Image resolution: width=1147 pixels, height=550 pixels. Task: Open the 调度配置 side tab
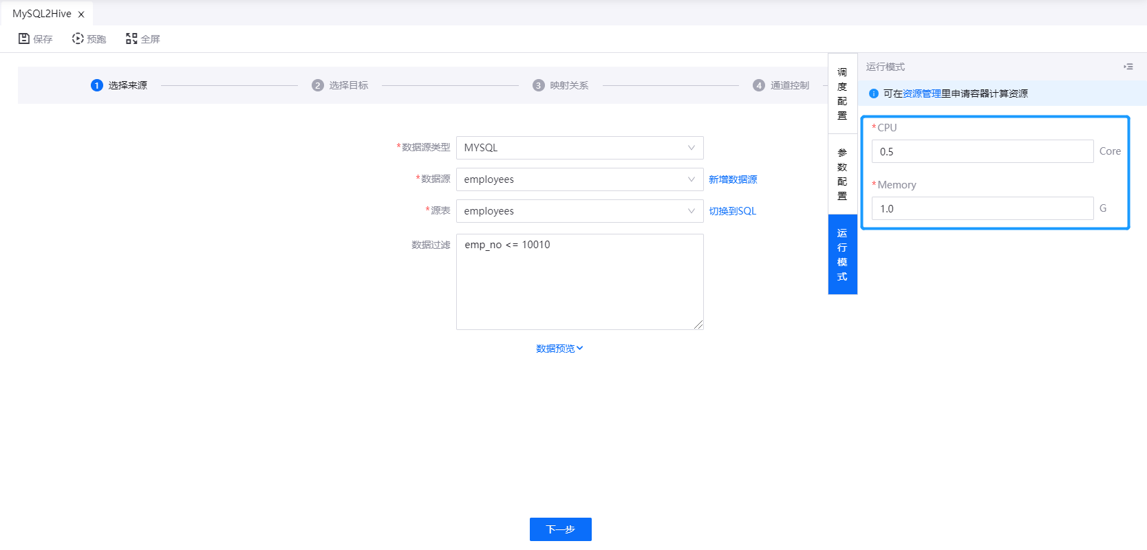[842, 93]
